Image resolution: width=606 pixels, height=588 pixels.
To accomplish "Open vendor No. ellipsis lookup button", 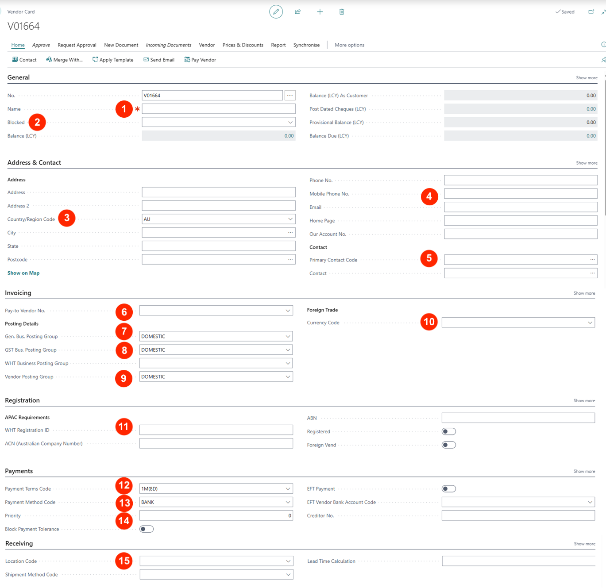I will [290, 96].
